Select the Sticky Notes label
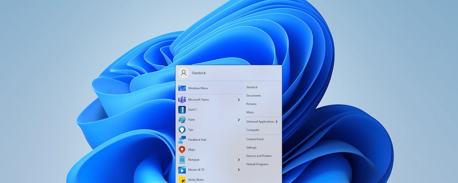Image resolution: width=458 pixels, height=183 pixels. coord(196,180)
